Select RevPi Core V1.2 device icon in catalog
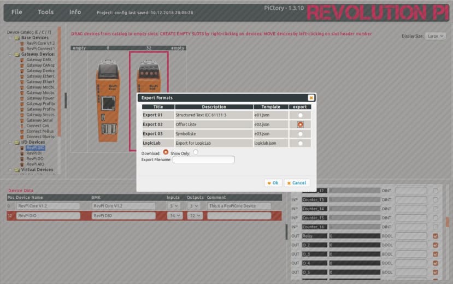Image resolution: width=453 pixels, height=284 pixels. [x=22, y=43]
